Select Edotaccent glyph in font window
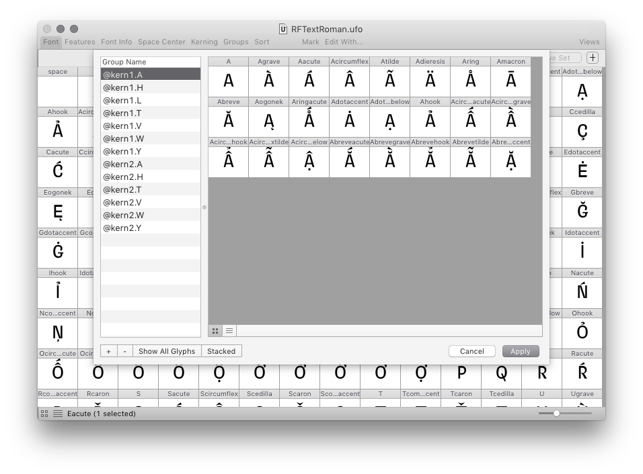This screenshot has height=474, width=643. (582, 168)
